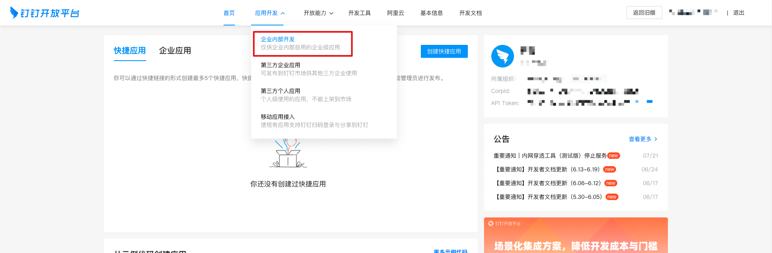Click 退出 to log out
Viewport: 772px width, 253px height.
click(x=739, y=13)
